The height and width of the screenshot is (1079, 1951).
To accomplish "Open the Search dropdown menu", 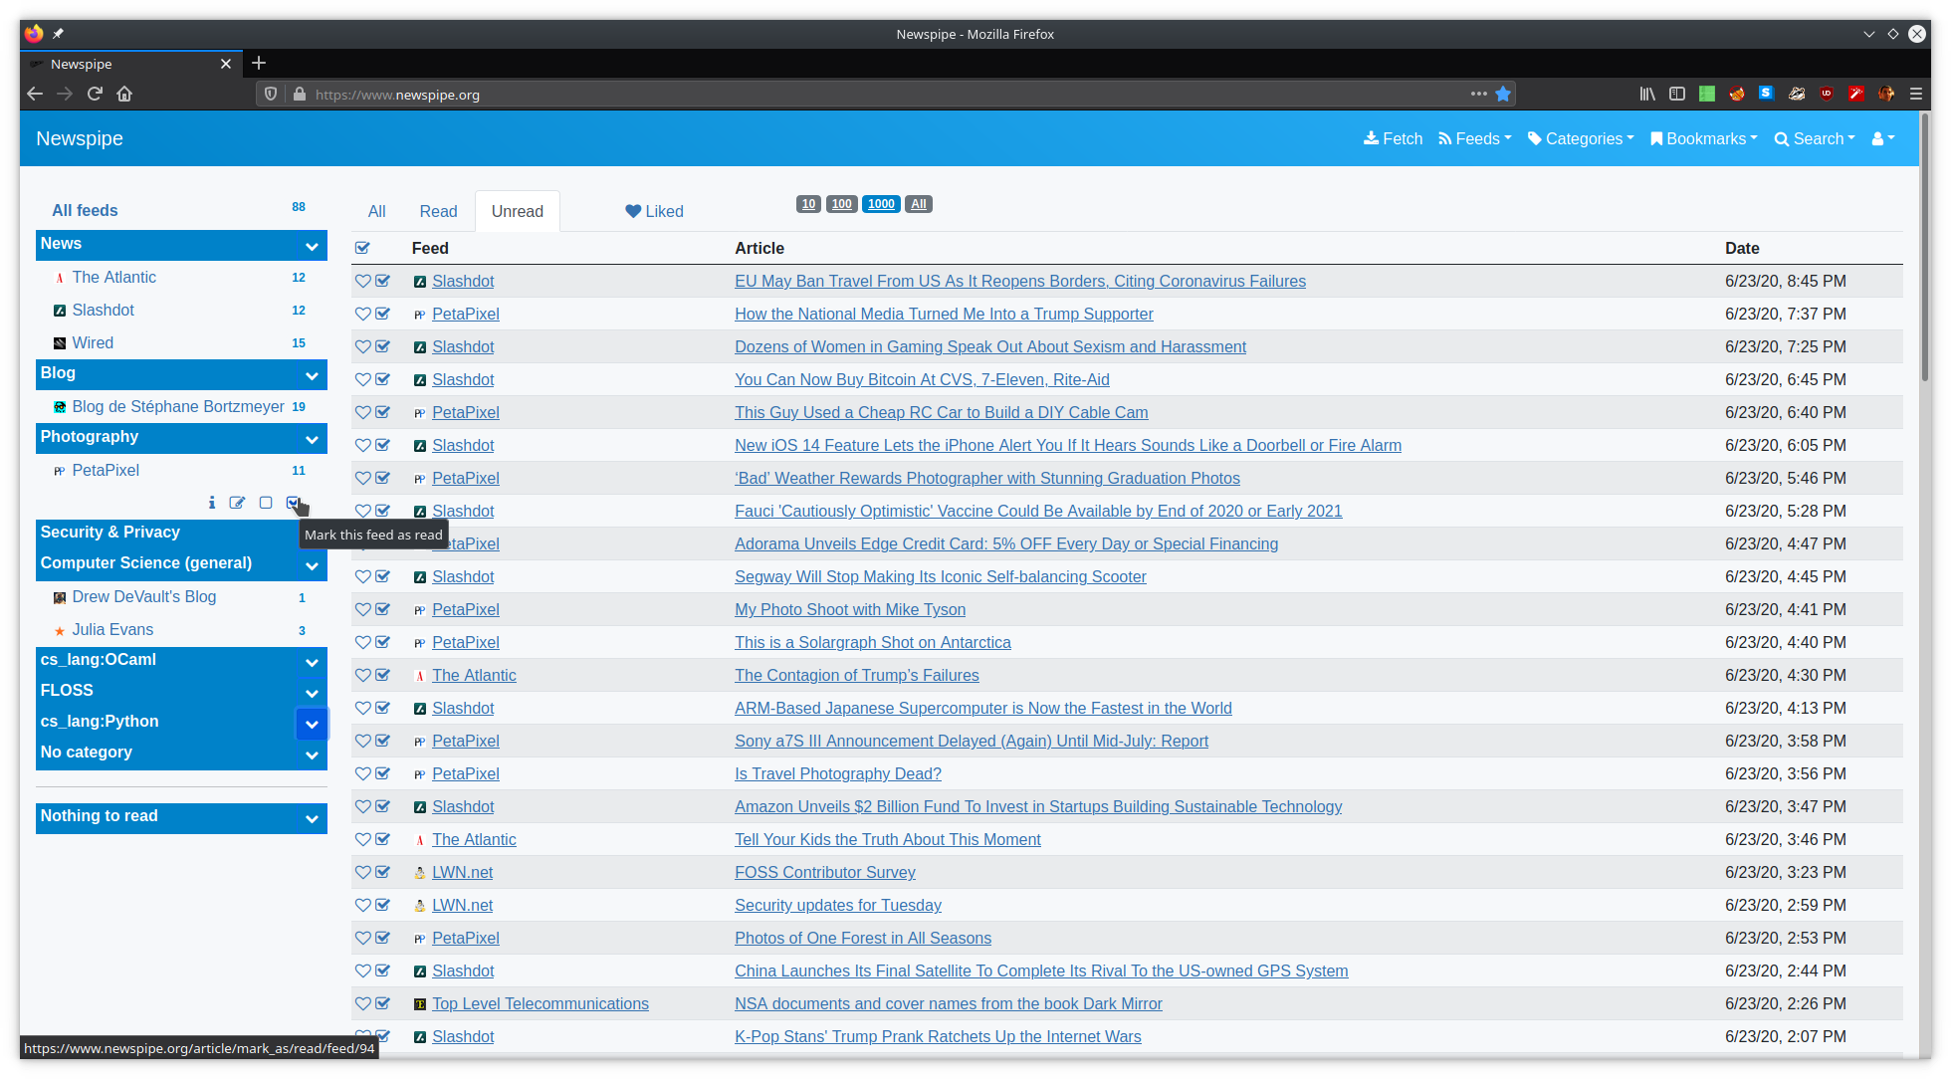I will click(x=1815, y=139).
